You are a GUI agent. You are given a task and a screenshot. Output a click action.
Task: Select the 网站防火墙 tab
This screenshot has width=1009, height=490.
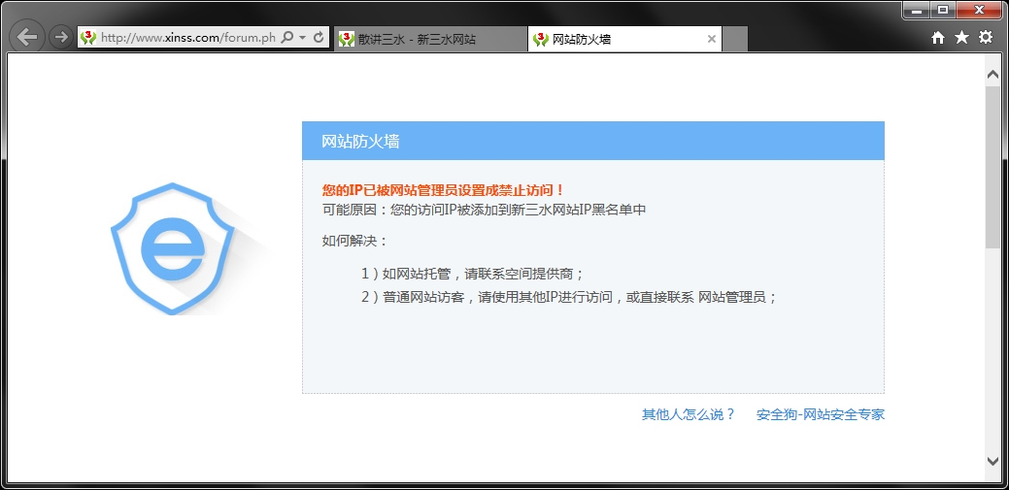pos(624,39)
